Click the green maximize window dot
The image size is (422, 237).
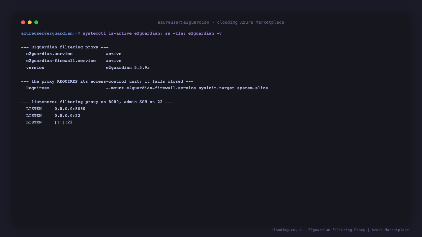[36, 22]
